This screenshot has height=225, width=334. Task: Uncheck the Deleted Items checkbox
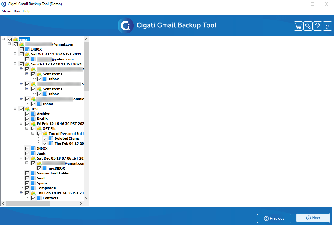point(45,139)
